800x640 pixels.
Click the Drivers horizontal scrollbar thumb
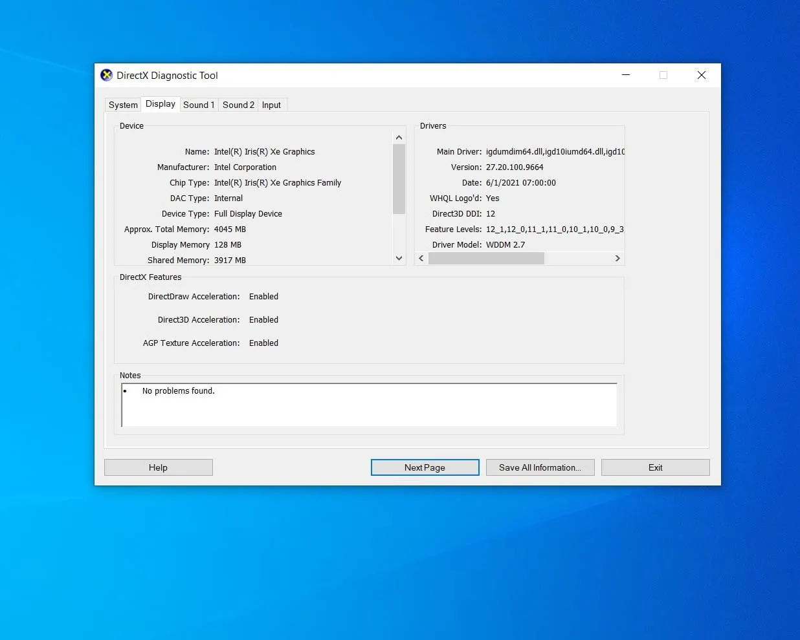coord(485,258)
